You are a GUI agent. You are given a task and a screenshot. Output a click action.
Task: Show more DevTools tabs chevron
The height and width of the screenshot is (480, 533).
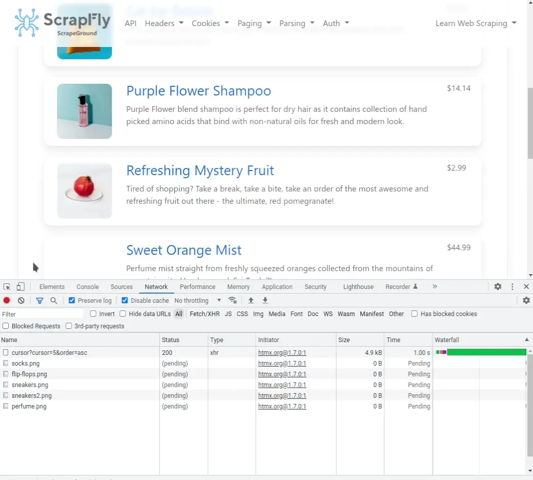(x=435, y=287)
